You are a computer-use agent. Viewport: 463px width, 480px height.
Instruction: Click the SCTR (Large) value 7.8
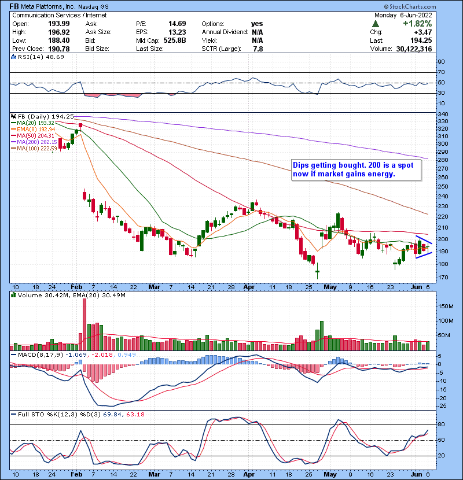(258, 49)
